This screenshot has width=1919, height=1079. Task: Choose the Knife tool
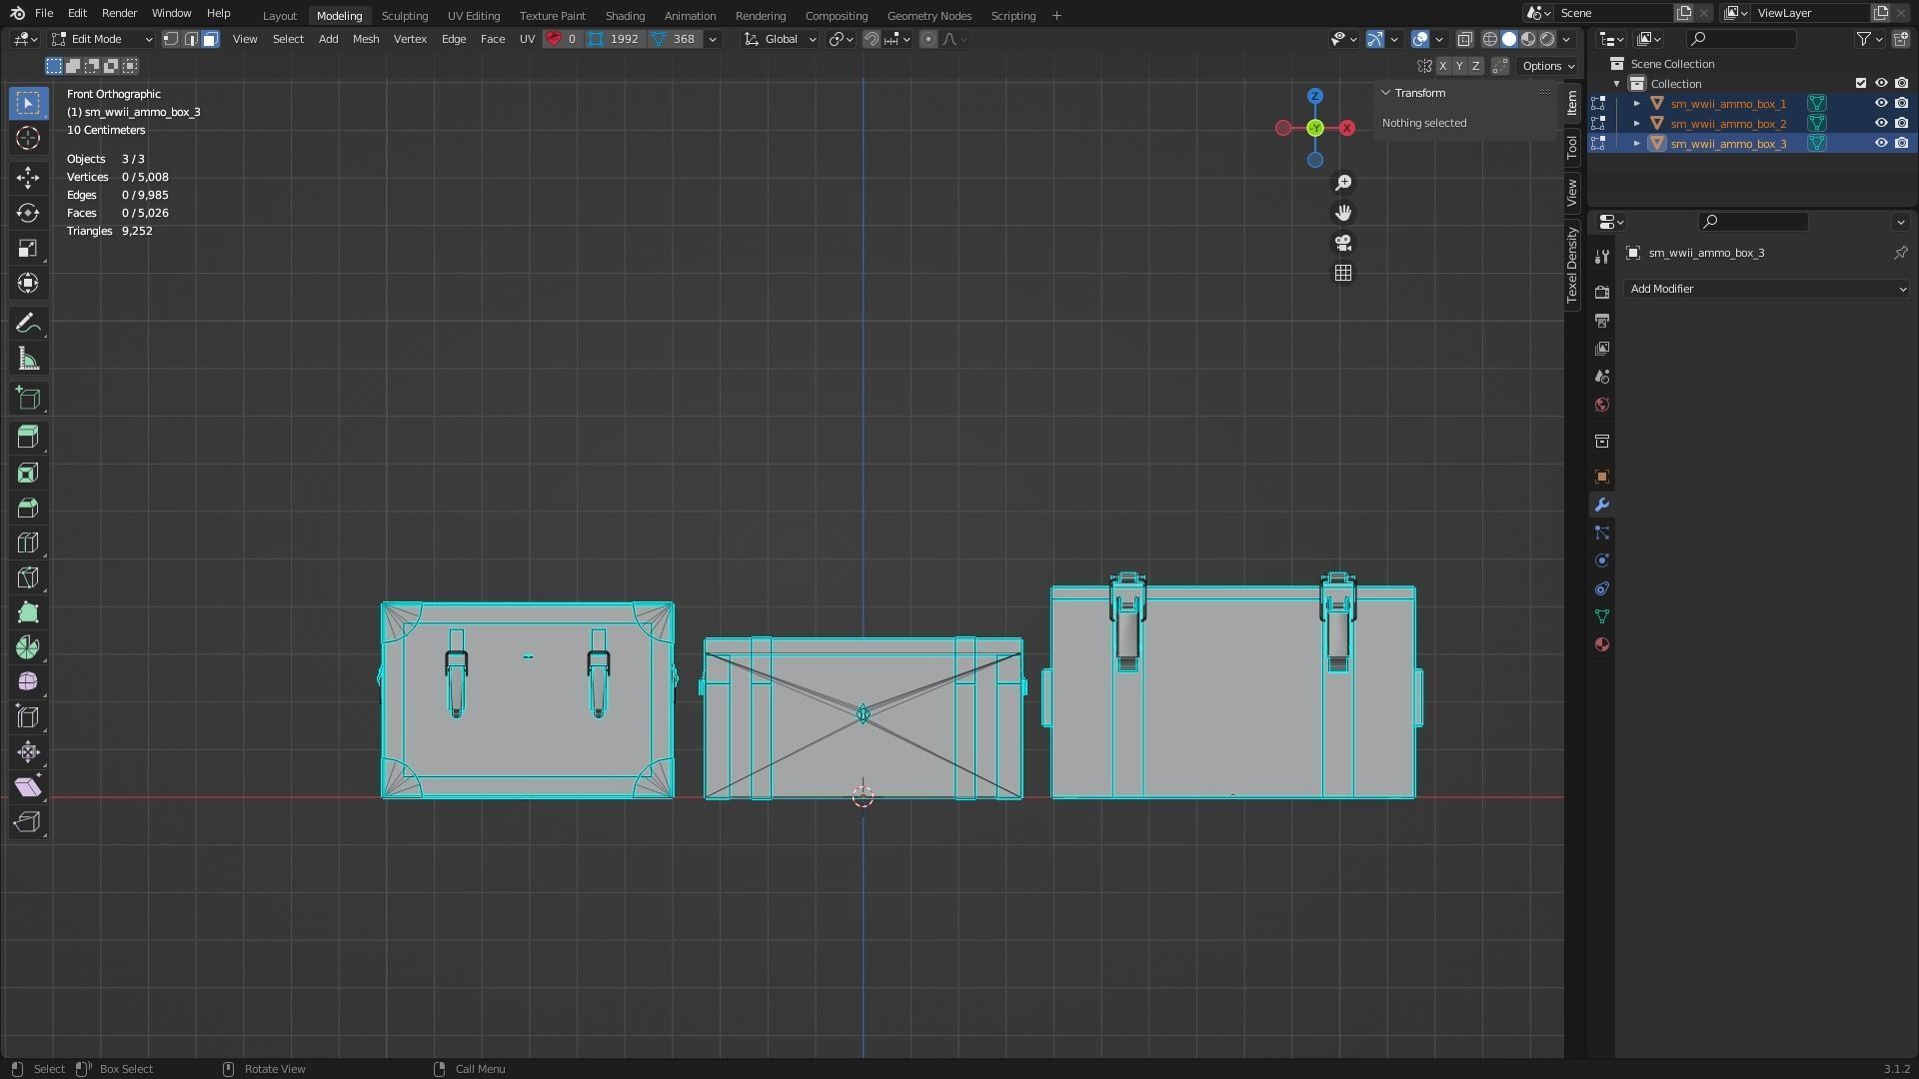(28, 578)
